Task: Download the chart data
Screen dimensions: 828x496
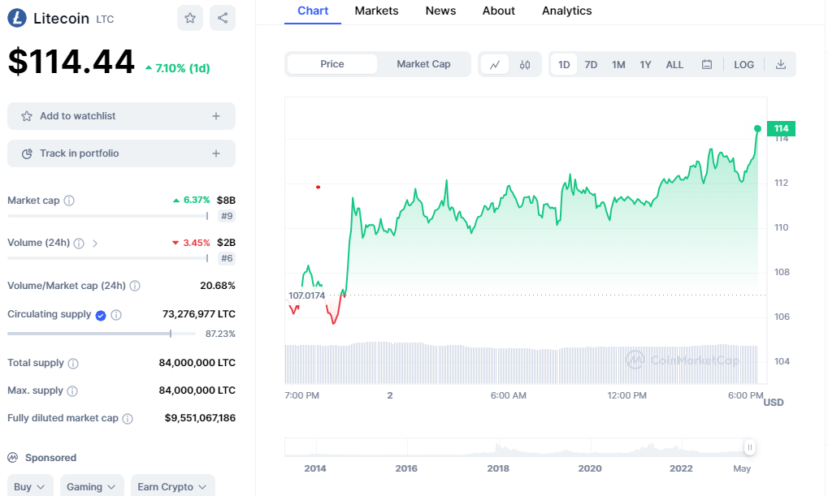Action: (781, 64)
